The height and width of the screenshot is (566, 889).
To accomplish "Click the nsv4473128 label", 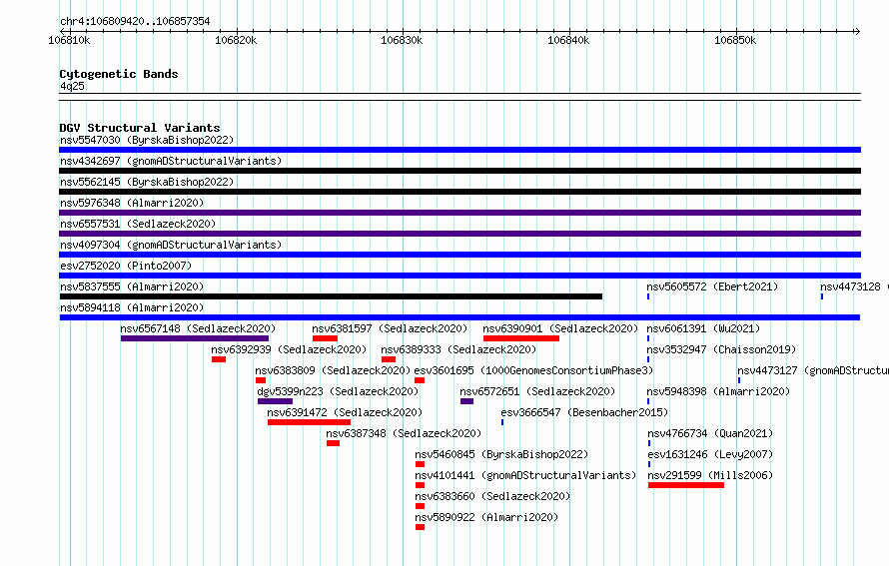I will point(850,286).
